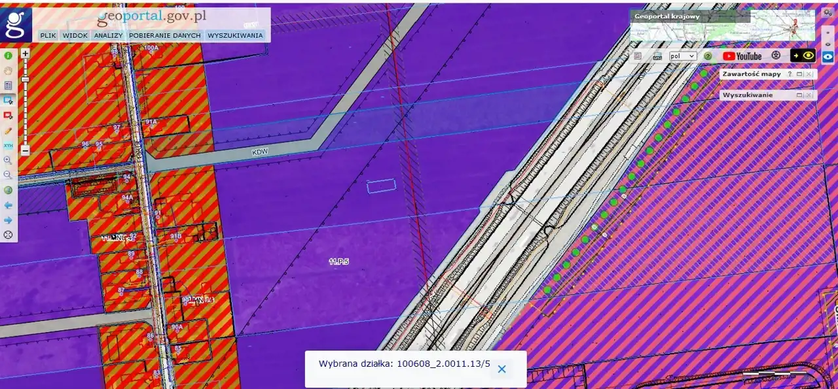Click the magnifier zoom-in tool
Viewport: 838px width, 389px height.
click(9, 160)
